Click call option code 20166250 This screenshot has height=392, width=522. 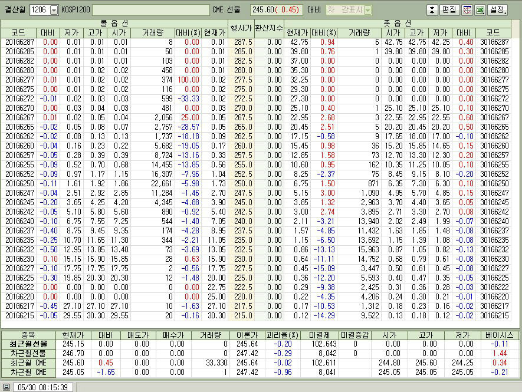pyautogui.click(x=18, y=183)
